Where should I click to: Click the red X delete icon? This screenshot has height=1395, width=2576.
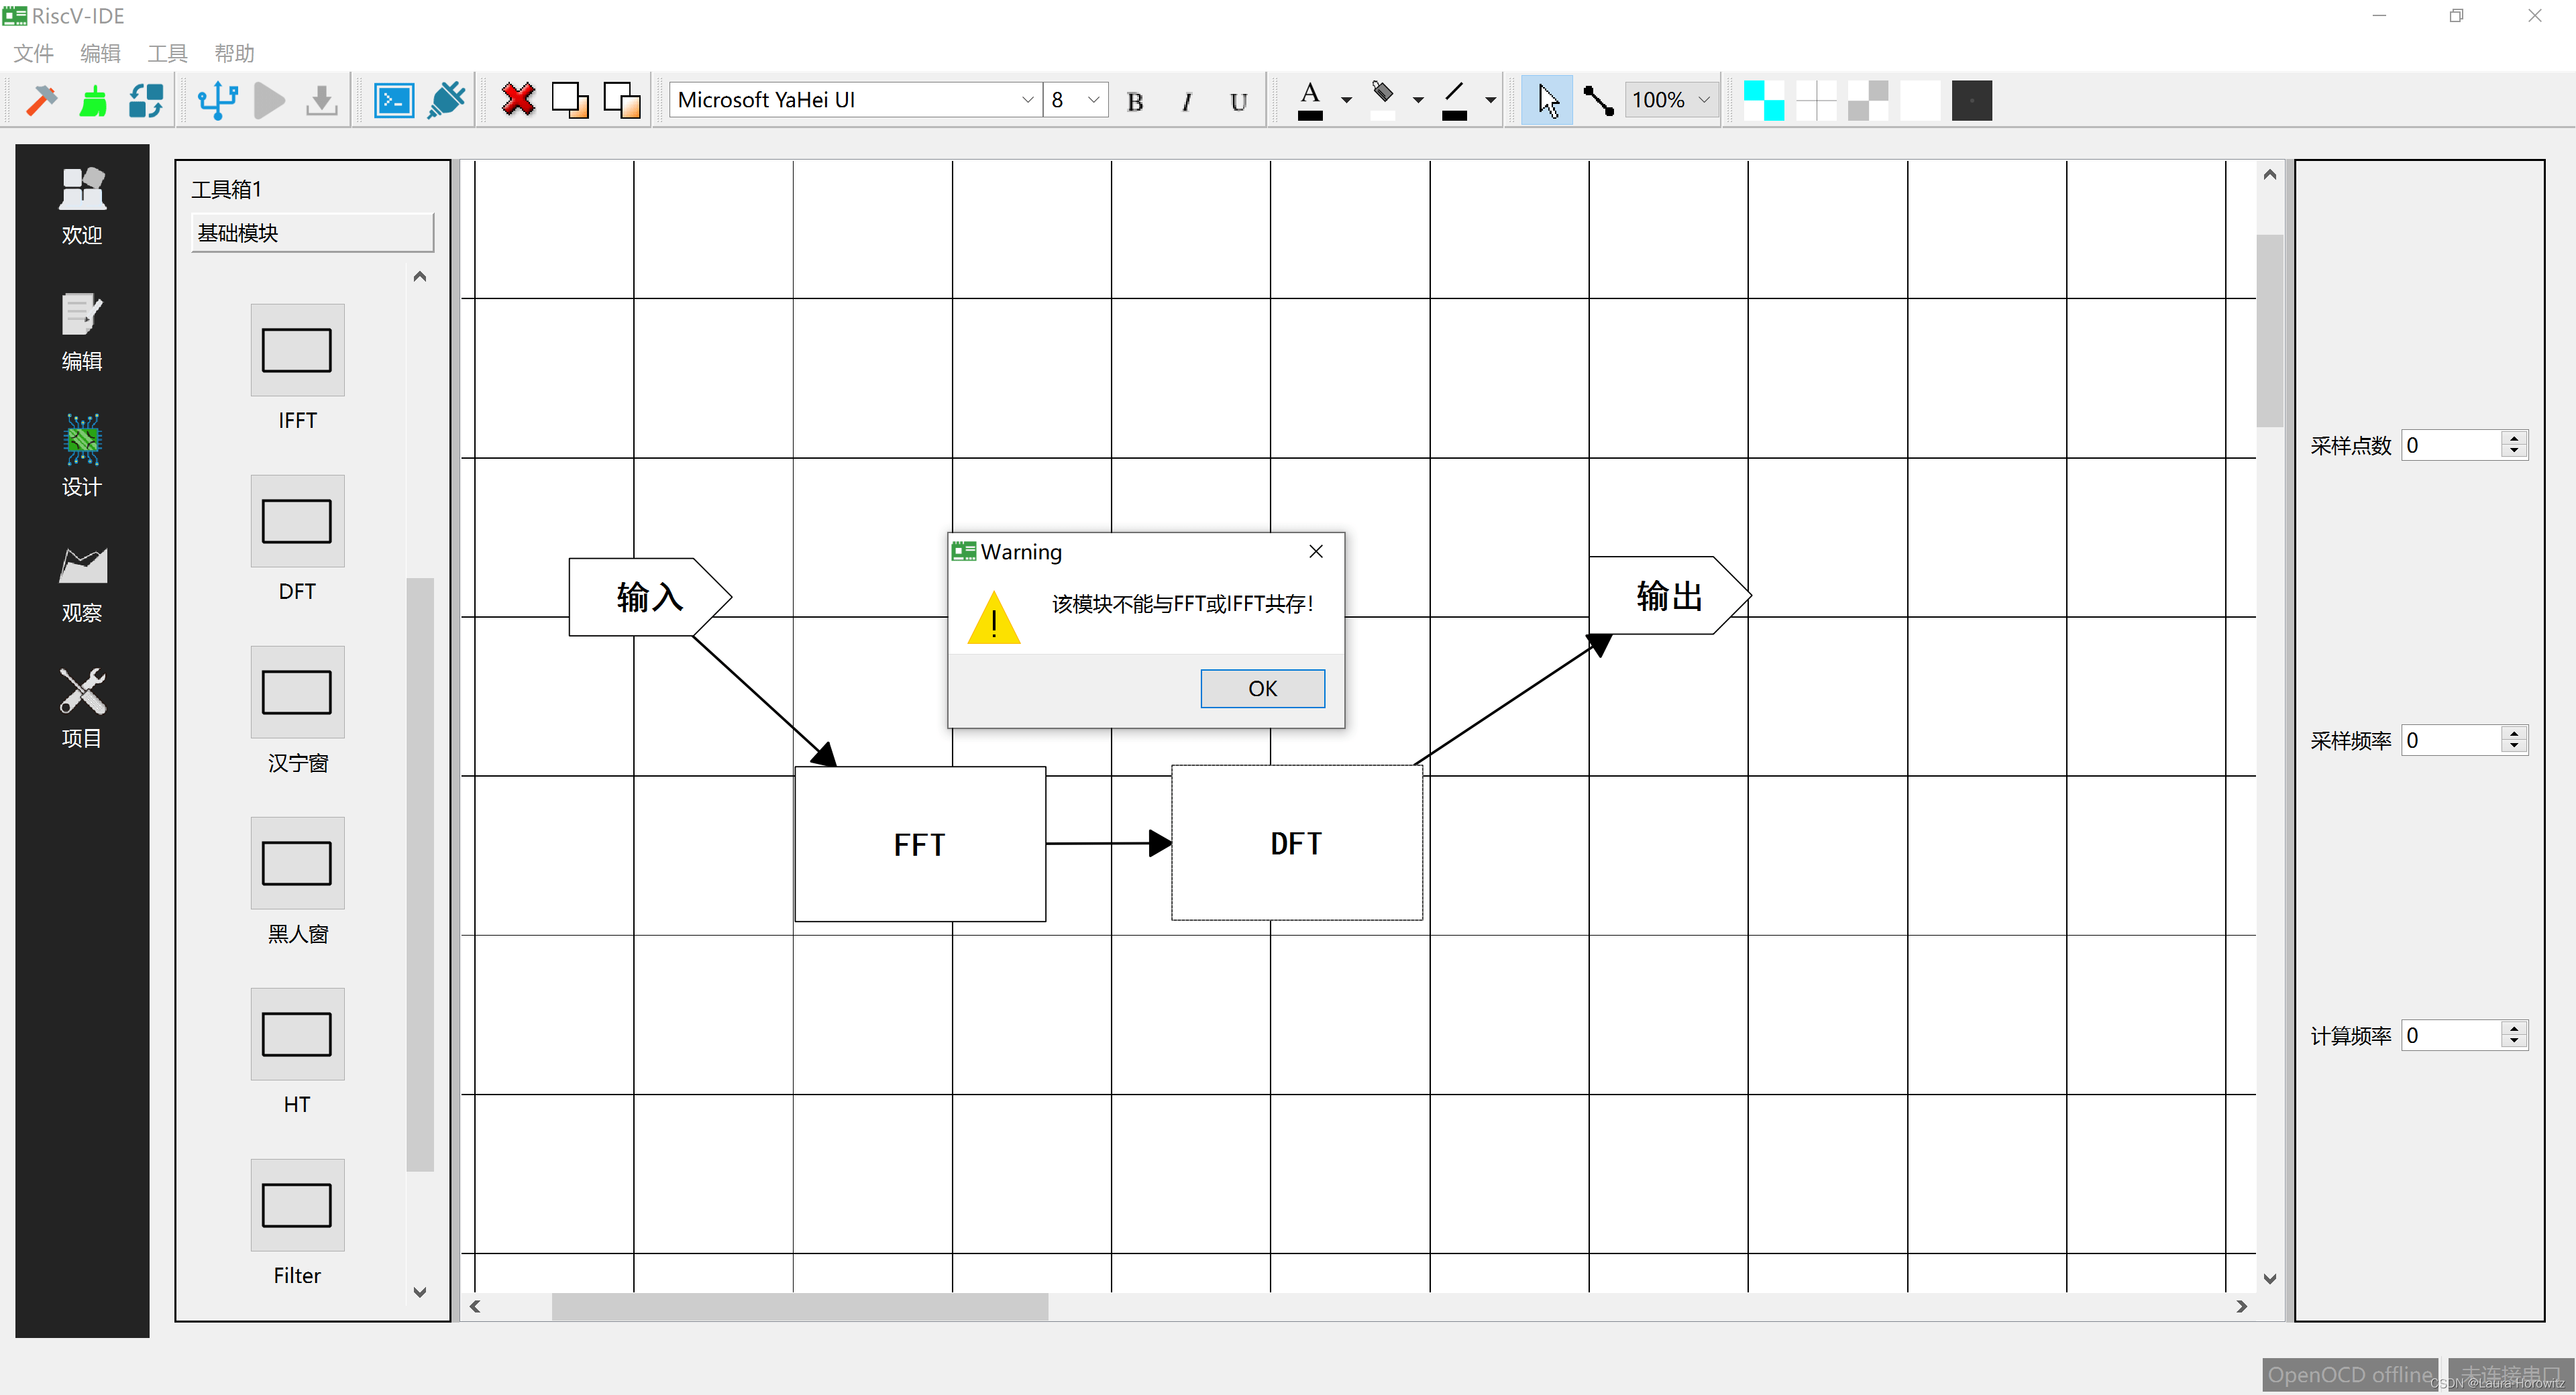pos(518,100)
